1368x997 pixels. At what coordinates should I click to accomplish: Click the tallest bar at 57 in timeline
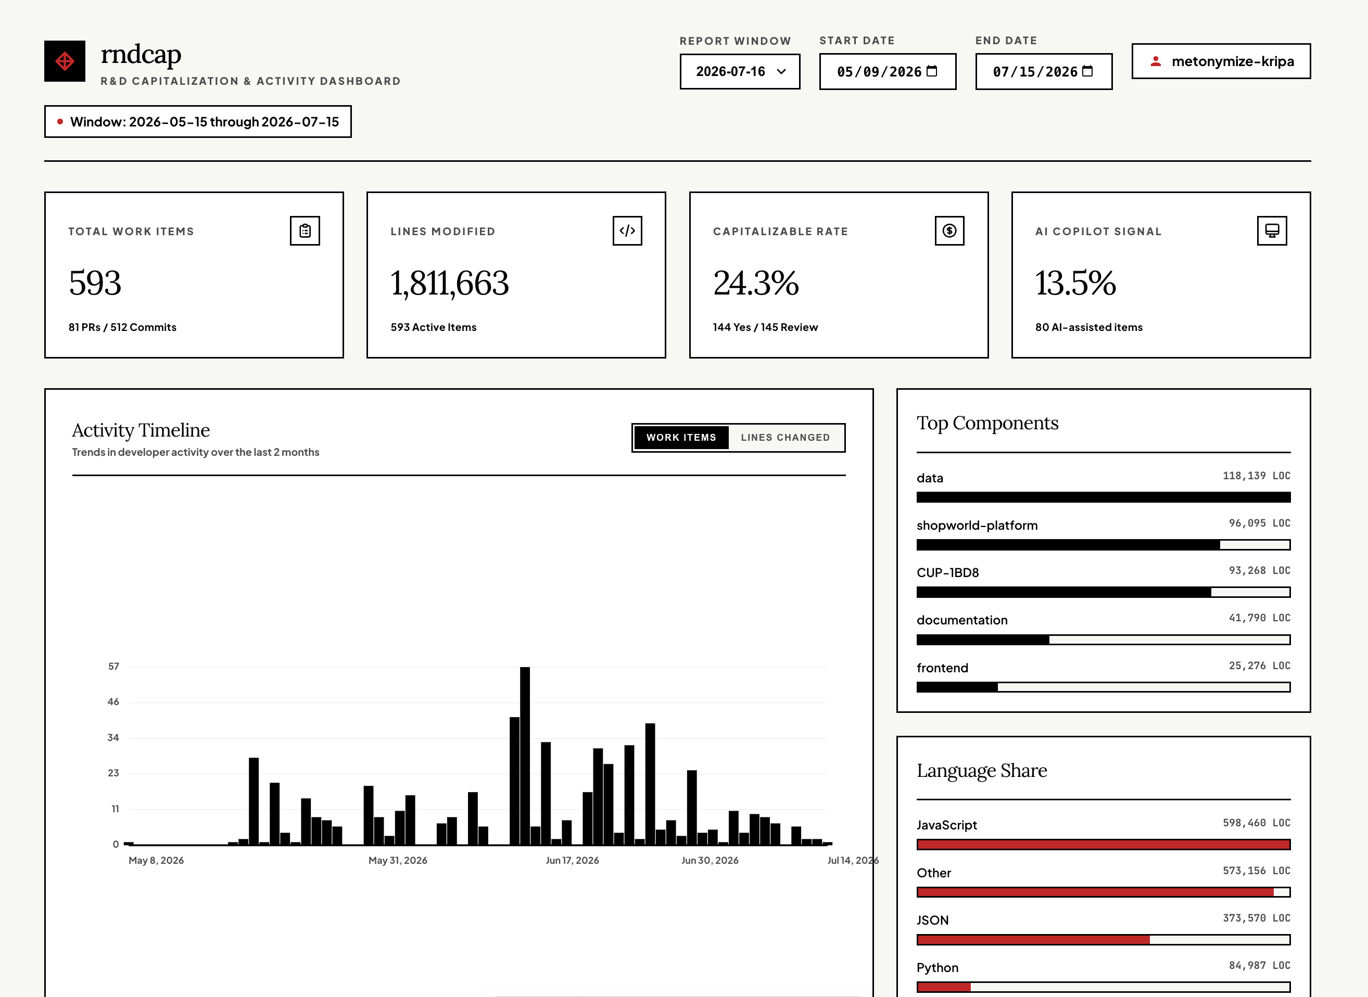point(525,756)
